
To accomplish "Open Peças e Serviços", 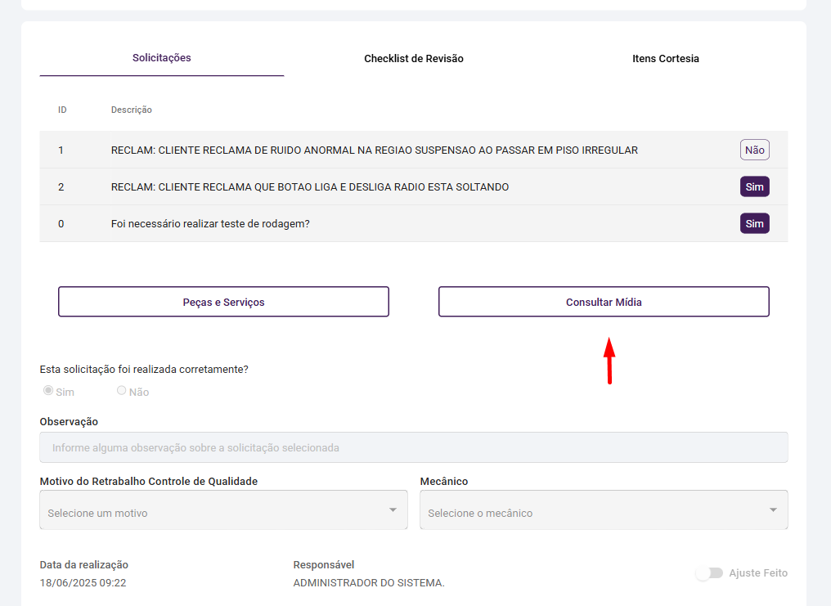I will 223,302.
